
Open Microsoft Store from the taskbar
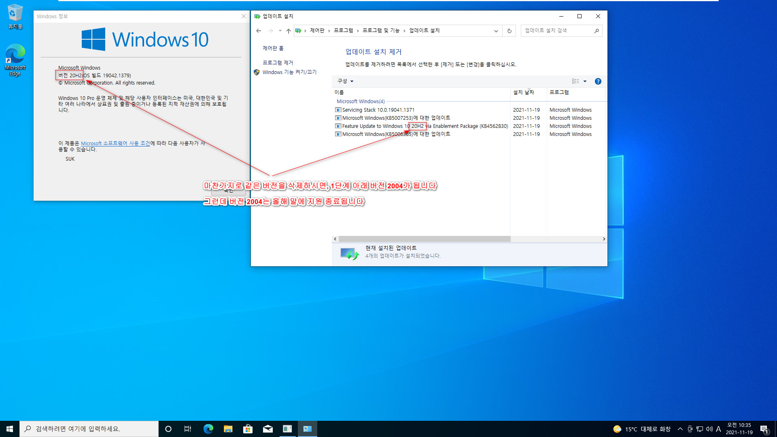pyautogui.click(x=248, y=429)
